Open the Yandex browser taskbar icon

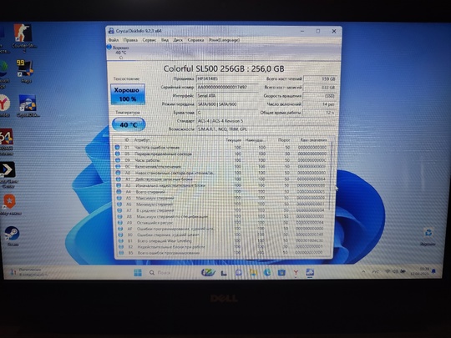(x=296, y=272)
